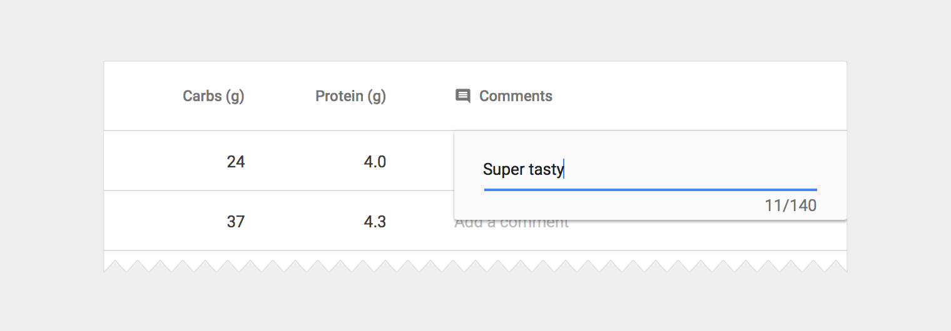Select the Carbs value 24 cell

[x=236, y=162]
